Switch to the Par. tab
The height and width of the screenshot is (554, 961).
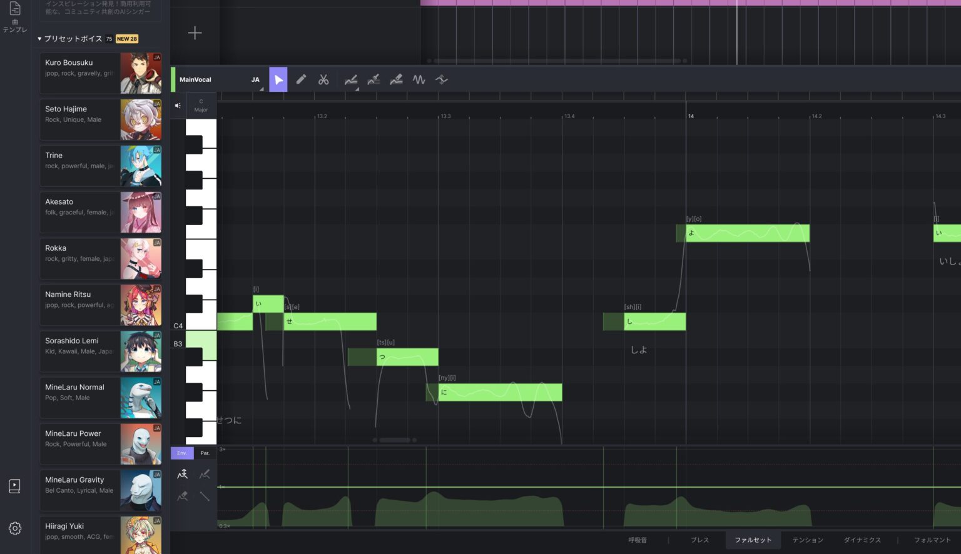(x=205, y=453)
